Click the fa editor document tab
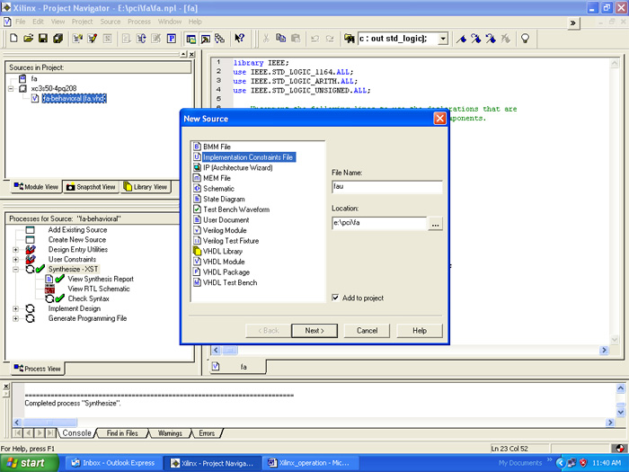This screenshot has height=472, width=629. tap(236, 367)
